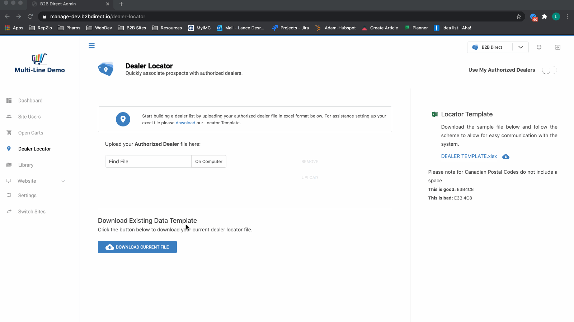Open the Apps grid in bookmarks bar
Screen dimensions: 574x322
pos(14,28)
